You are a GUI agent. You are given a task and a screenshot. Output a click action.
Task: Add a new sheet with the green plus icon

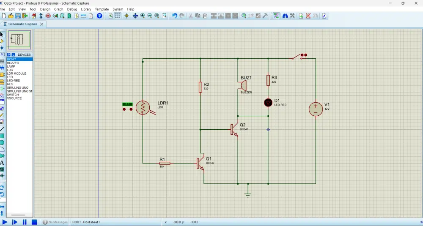tap(301, 16)
